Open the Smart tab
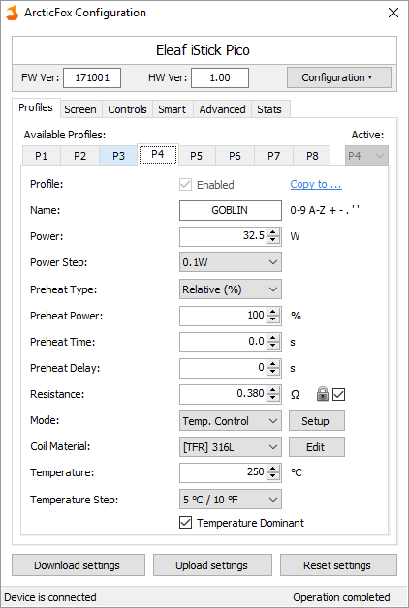Screen dimensions: 409x608 tap(173, 109)
